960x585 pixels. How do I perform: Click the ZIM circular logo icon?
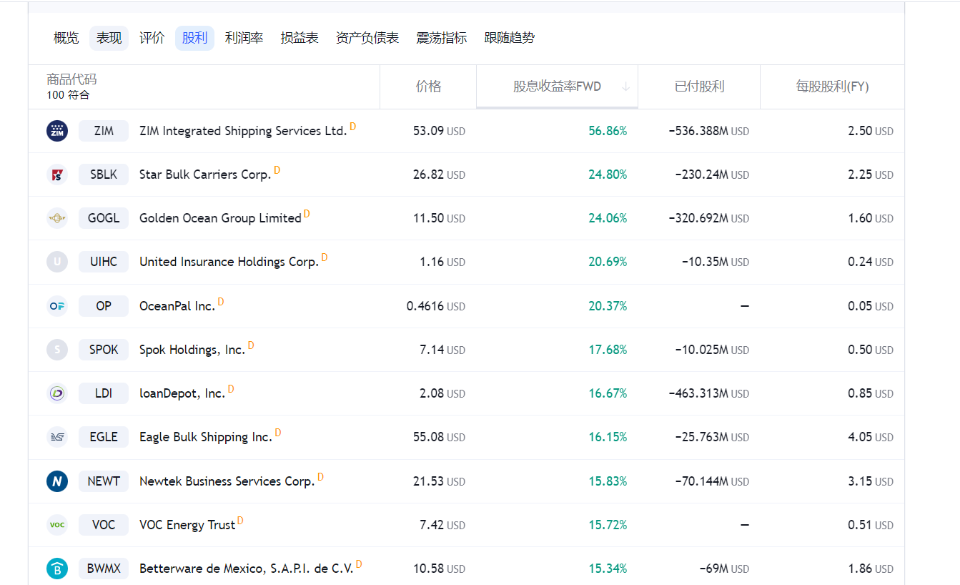pos(57,131)
